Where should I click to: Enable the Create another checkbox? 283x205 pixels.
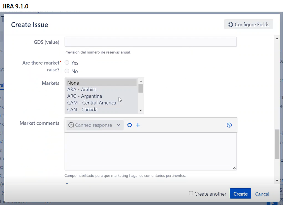191,193
